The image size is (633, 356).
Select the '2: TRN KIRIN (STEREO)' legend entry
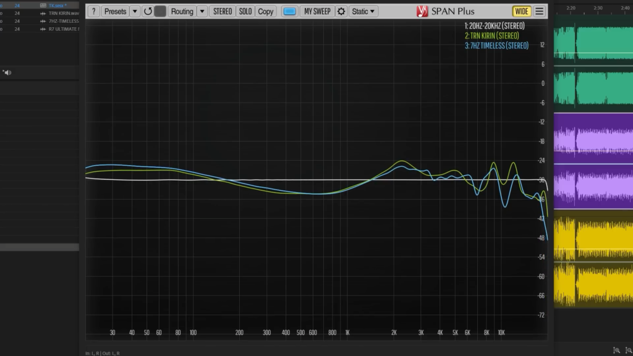(491, 36)
